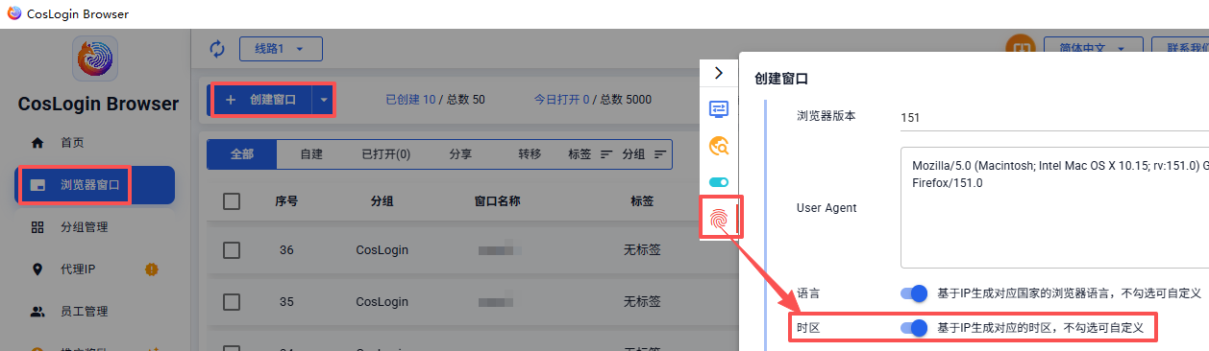Screen dimensions: 1209x351
Task: Click the 员工管理 people icon
Action: (x=38, y=312)
